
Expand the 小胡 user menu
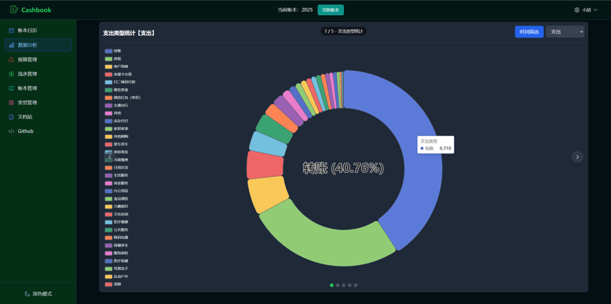click(586, 10)
